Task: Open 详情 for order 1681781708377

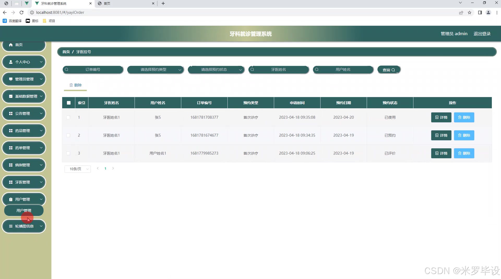Action: click(x=441, y=117)
